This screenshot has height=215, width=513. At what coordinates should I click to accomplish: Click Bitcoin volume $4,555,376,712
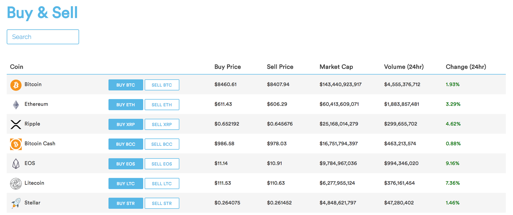[402, 84]
